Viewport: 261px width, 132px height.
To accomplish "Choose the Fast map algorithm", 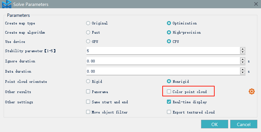I will [88, 33].
